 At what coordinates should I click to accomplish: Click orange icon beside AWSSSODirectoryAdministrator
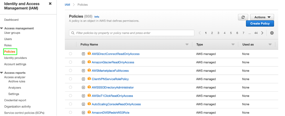point(89,87)
